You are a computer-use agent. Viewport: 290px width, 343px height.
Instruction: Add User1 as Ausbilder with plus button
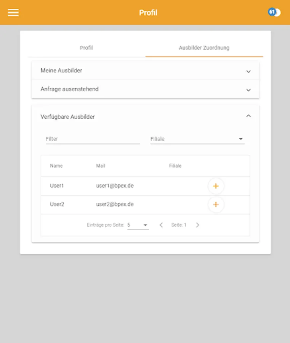tap(216, 186)
